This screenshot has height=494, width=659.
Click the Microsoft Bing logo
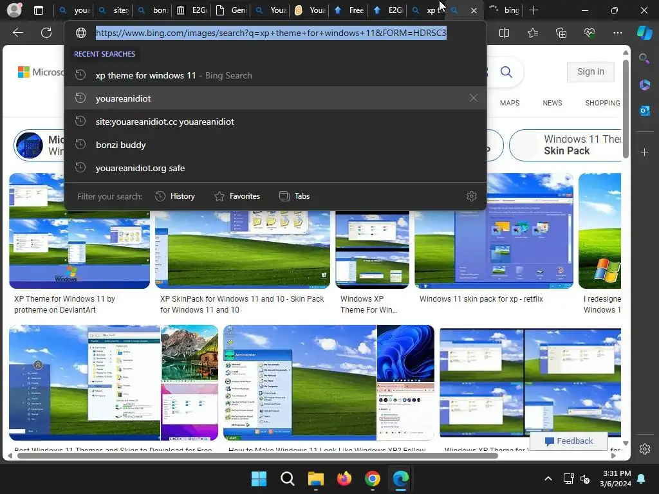(x=41, y=72)
